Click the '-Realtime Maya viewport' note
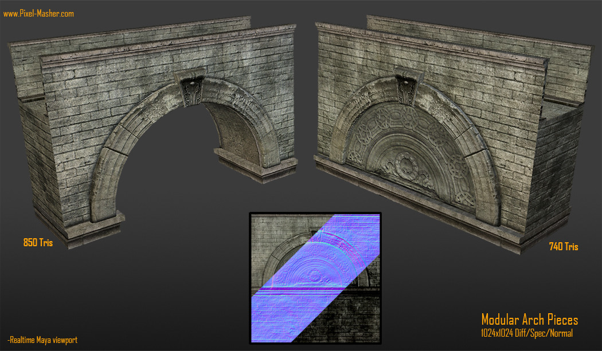Image resolution: width=602 pixels, height=351 pixels. pos(42,340)
